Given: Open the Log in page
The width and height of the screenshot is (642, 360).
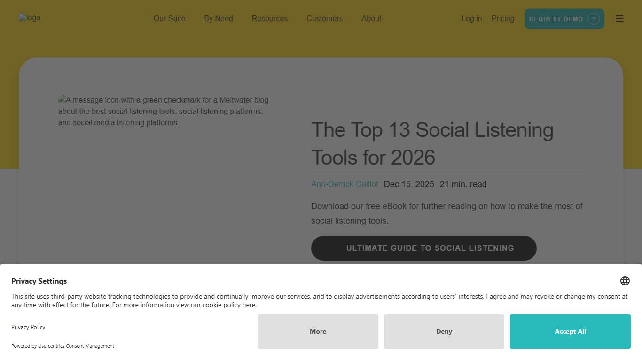Looking at the screenshot, I should [x=471, y=19].
